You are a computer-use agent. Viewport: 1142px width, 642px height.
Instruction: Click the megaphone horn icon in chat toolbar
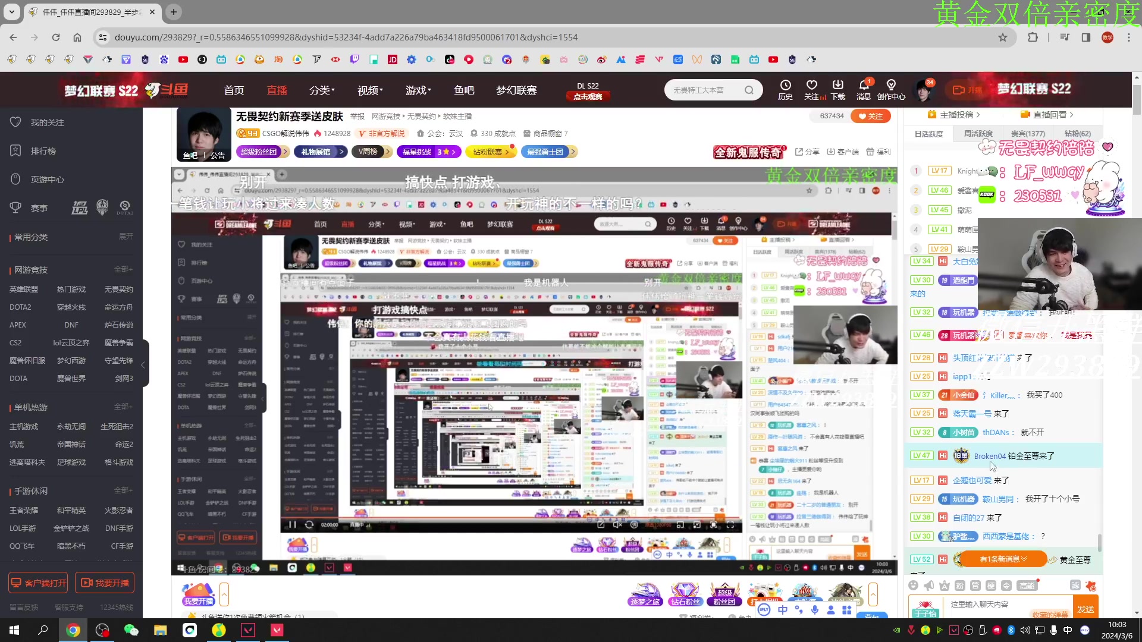[x=929, y=586]
